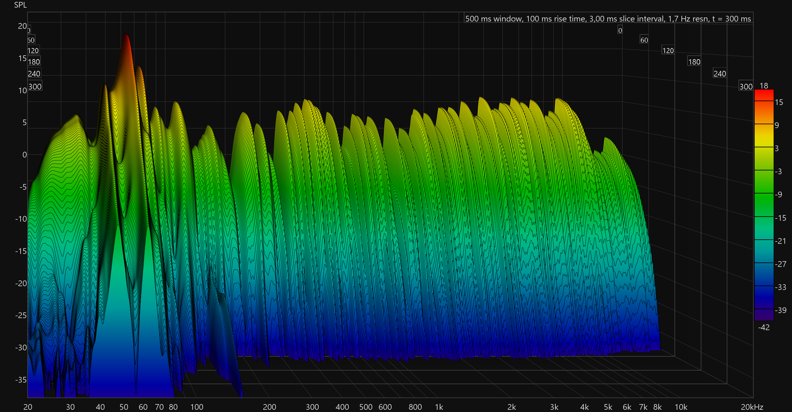Screen dimensions: 792x412
Task: Click the 4k frequency axis label
Action: click(584, 407)
